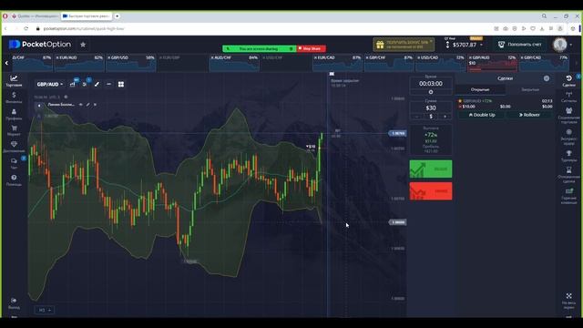Open the Social trading icon in right sidebar
583x328 pixels.
pyautogui.click(x=568, y=116)
